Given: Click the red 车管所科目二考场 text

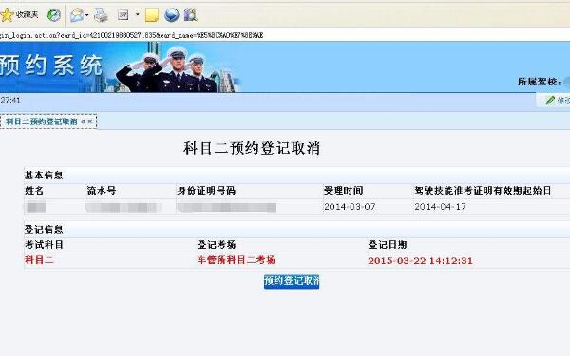Looking at the screenshot, I should coord(236,260).
